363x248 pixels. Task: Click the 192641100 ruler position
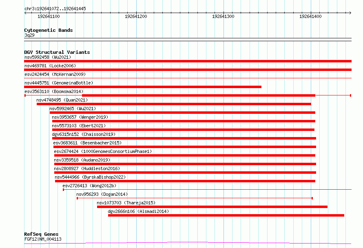tap(49, 16)
